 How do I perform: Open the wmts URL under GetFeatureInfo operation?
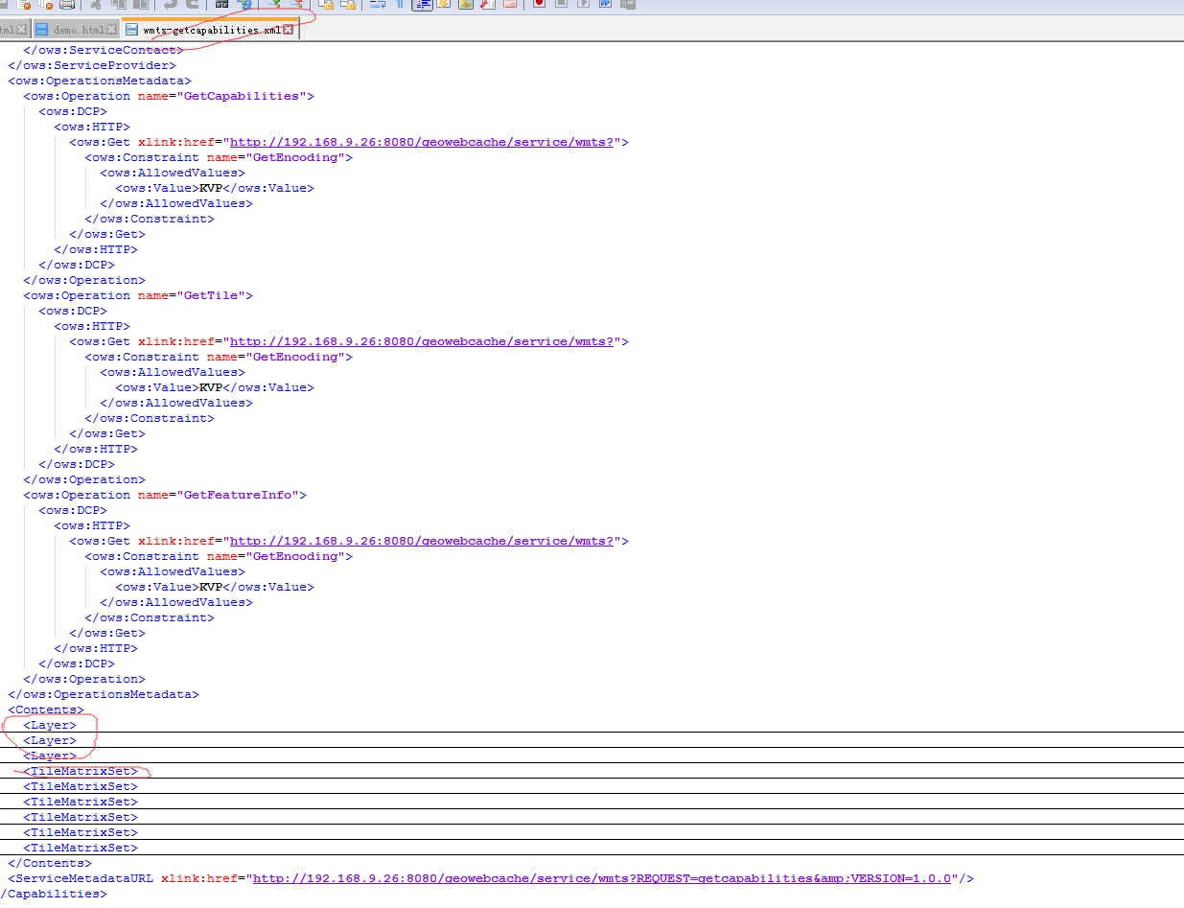coord(421,541)
